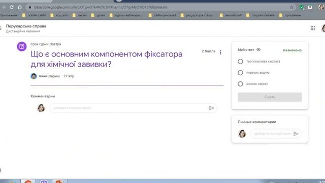
Task: Open the Google apps grid icon
Action: (x=313, y=28)
